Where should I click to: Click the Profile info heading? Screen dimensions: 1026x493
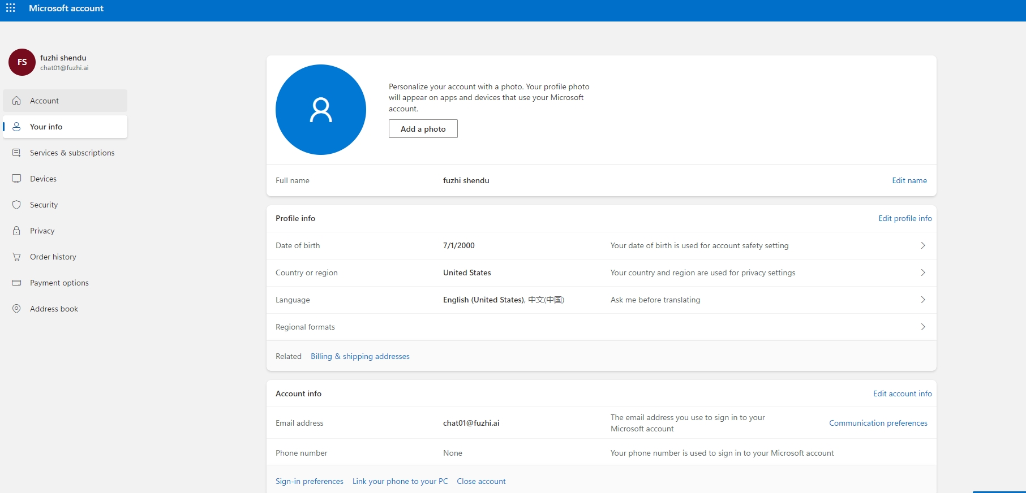click(295, 218)
